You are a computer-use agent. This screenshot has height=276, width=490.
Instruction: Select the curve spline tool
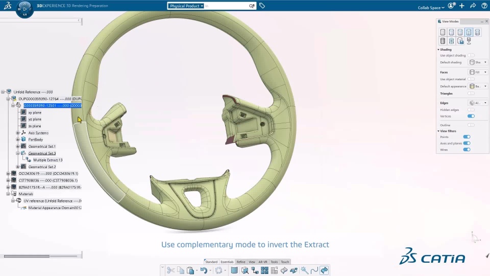[314, 270]
